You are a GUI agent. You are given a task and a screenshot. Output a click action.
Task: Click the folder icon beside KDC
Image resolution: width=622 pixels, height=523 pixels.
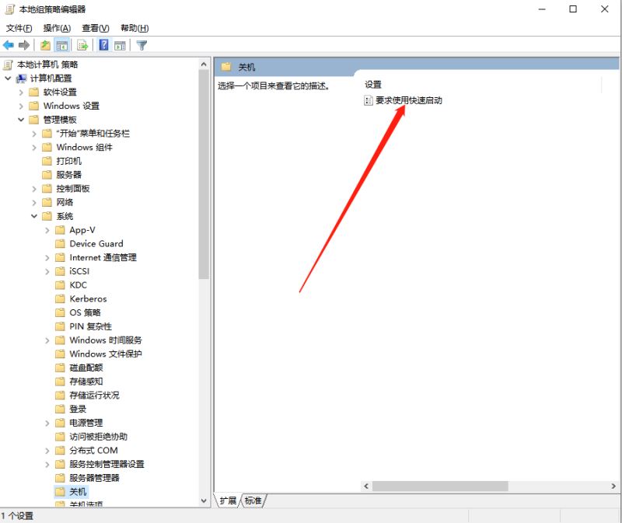tap(61, 285)
